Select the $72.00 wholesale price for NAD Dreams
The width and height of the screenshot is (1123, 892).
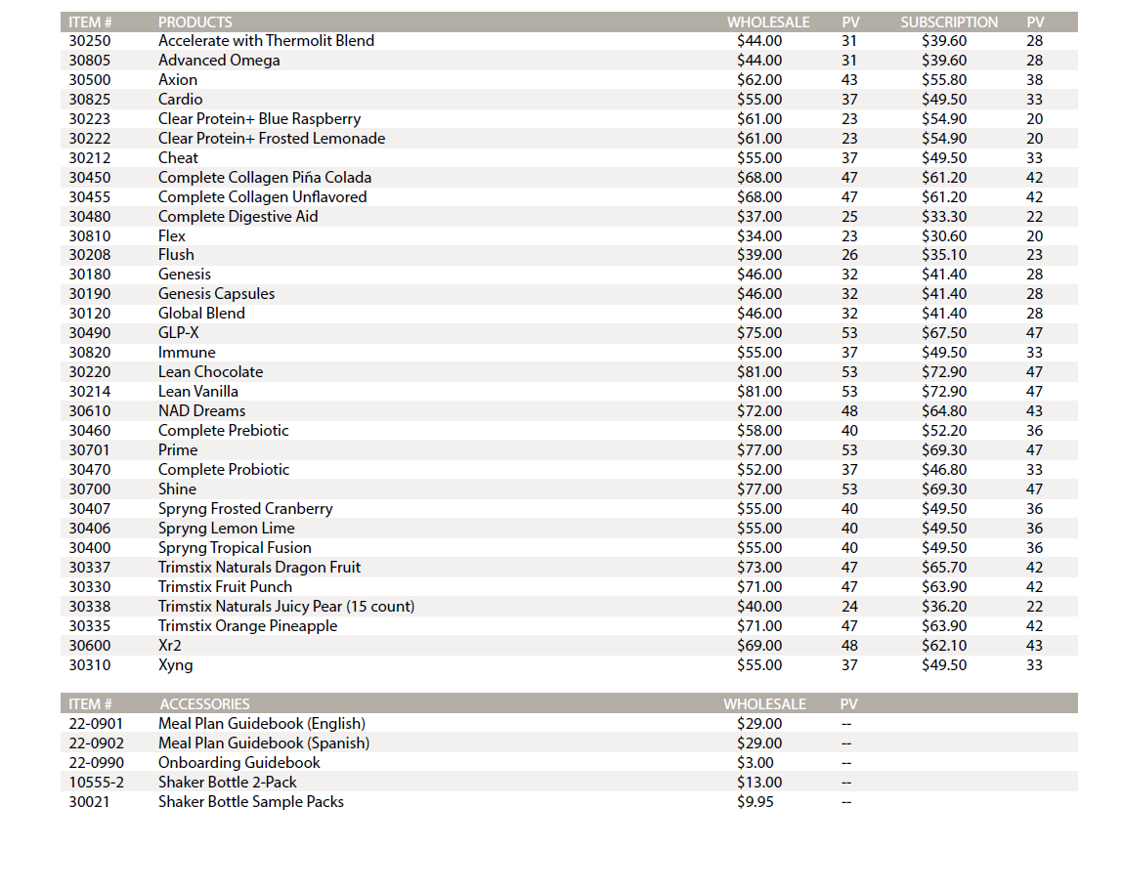pyautogui.click(x=759, y=411)
